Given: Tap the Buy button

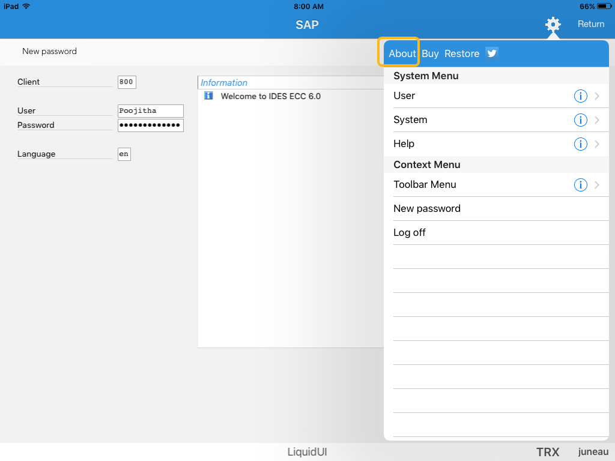Looking at the screenshot, I should point(430,53).
